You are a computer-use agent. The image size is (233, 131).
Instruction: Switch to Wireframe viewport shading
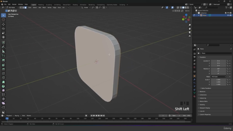[181, 8]
